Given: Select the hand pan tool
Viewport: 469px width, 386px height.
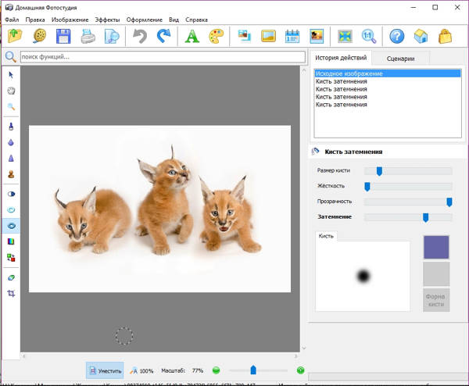Looking at the screenshot, I should 11,91.
